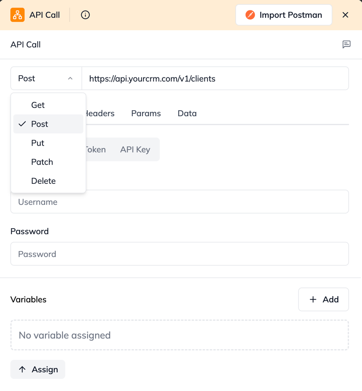Open the comment note icon
This screenshot has width=362, height=391.
coord(346,44)
